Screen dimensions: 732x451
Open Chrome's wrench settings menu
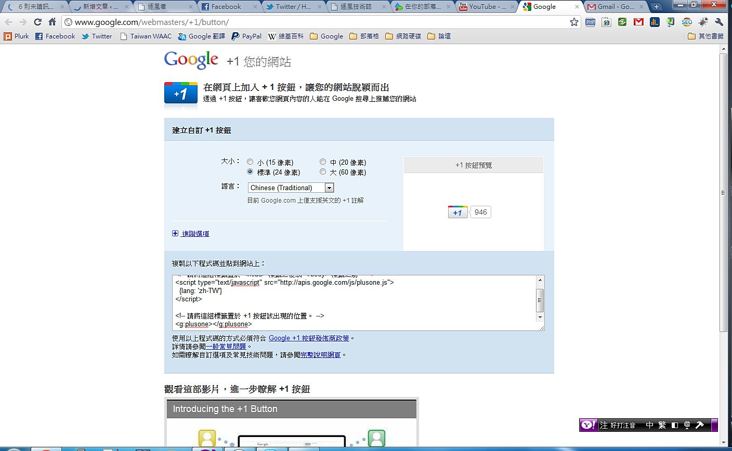point(720,22)
